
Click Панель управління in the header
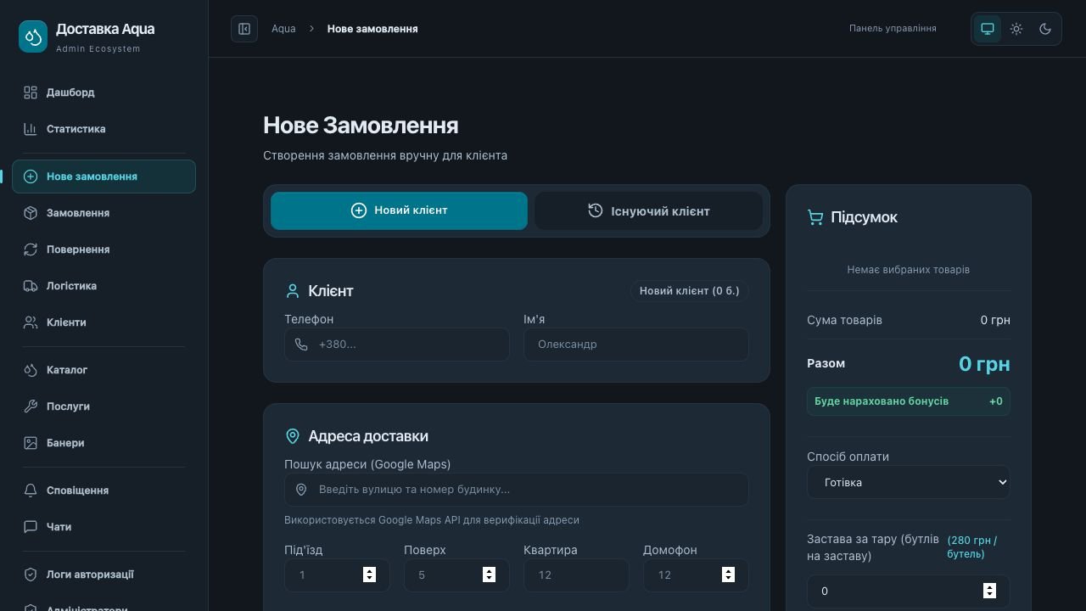[893, 29]
